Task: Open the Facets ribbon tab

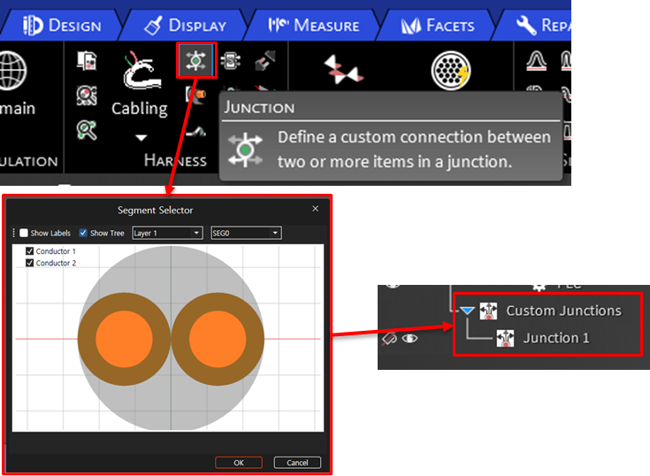Action: coord(440,26)
